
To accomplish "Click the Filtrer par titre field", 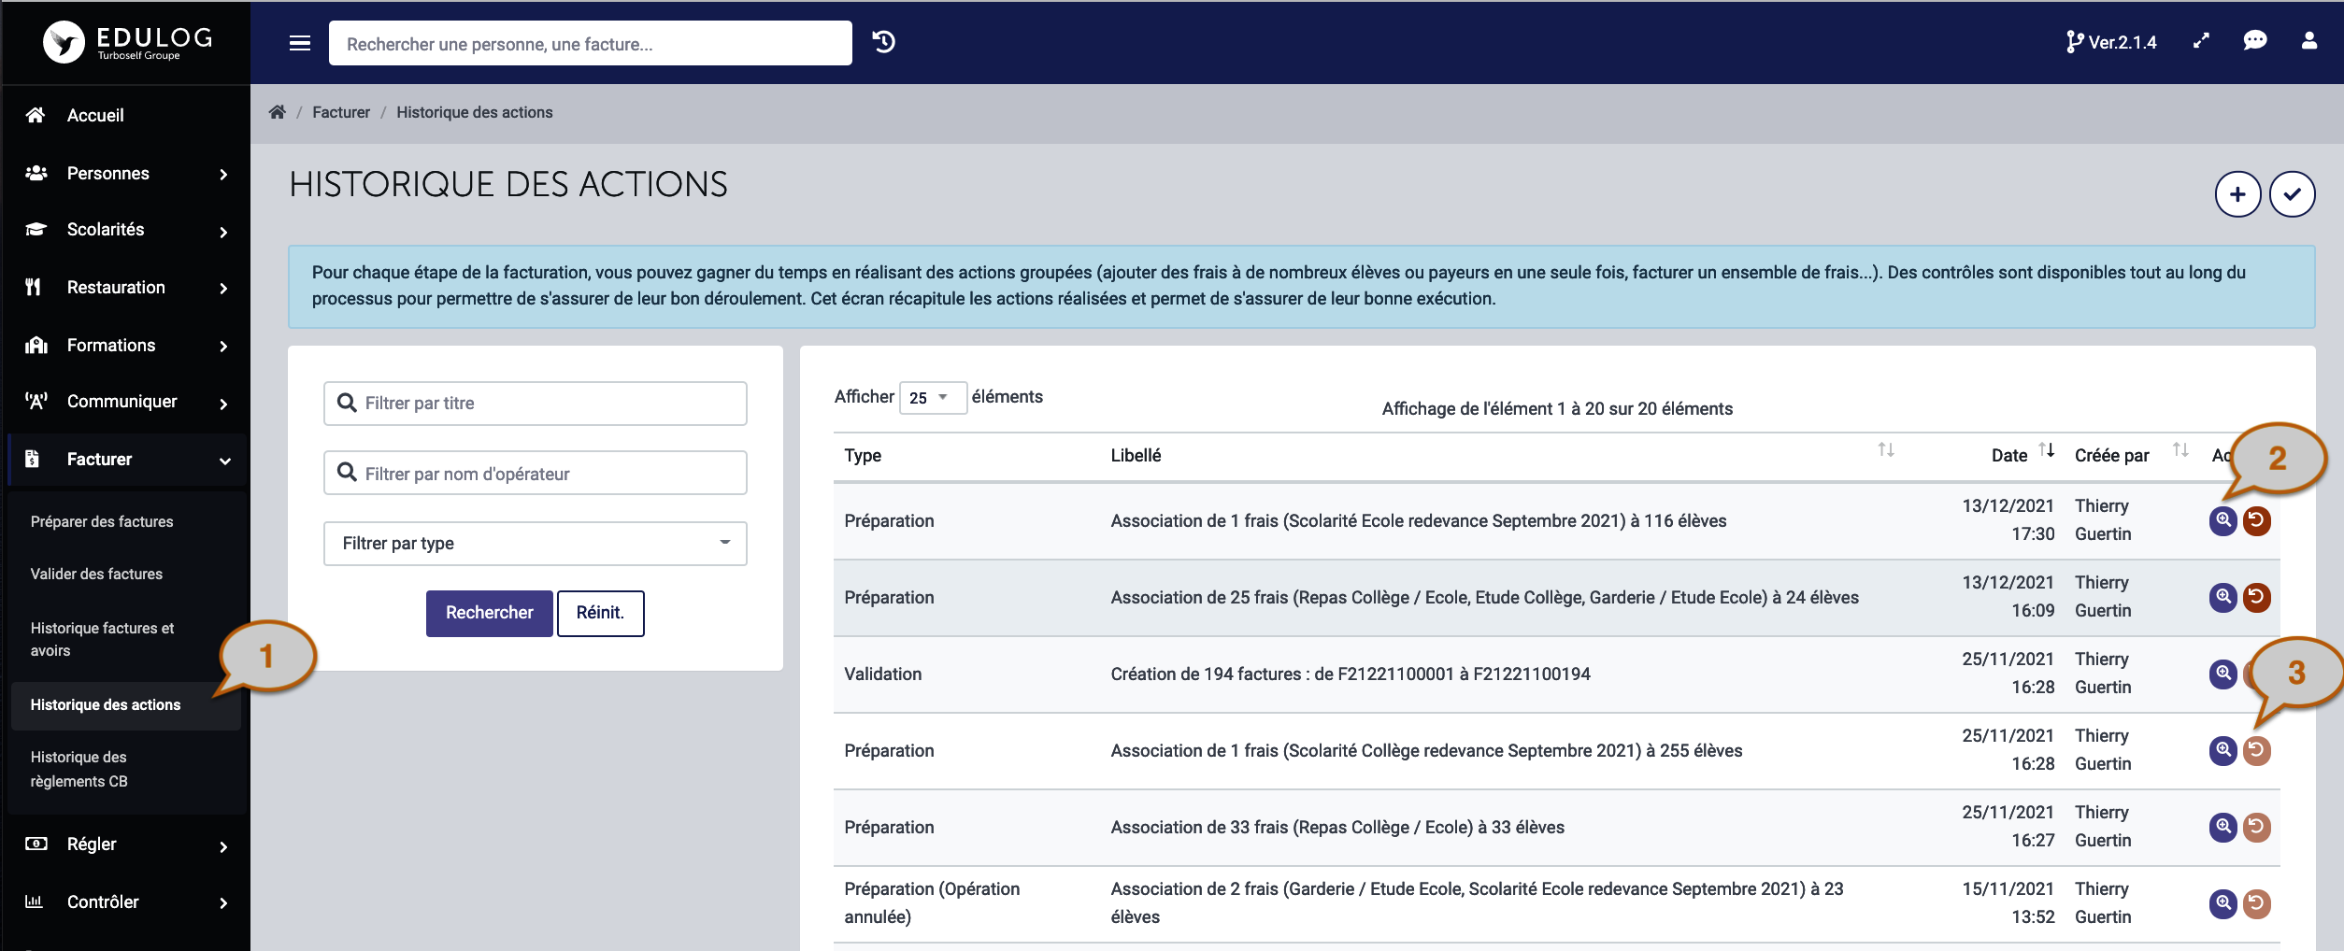I will point(535,404).
